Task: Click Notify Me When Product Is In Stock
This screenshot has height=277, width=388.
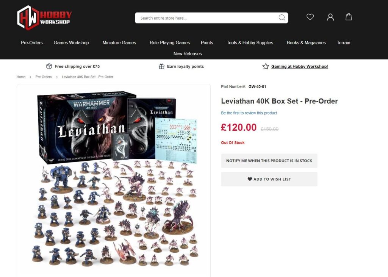Action: tap(269, 161)
